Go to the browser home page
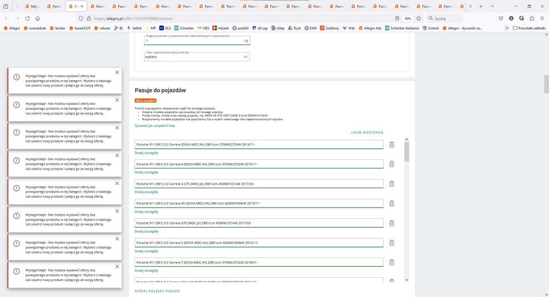Image resolution: width=549 pixels, height=297 pixels. pos(37,18)
